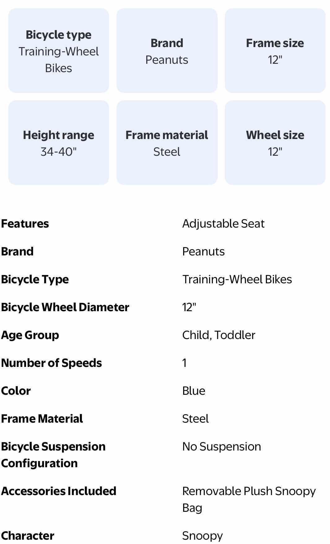Click Training-Wheel Bikes value in the specifications list
The width and height of the screenshot is (330, 544).
pyautogui.click(x=237, y=279)
